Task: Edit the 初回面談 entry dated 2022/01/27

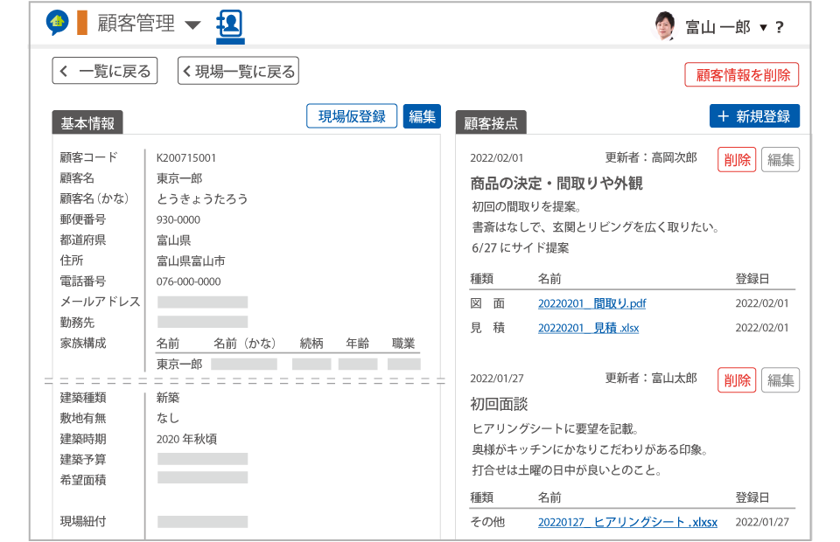Action: (x=779, y=380)
